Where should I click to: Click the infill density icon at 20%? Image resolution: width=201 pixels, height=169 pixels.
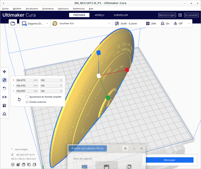coord(148,23)
